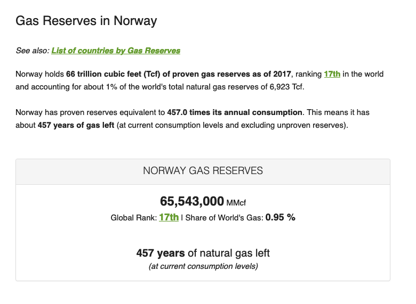Click the NORWAY GAS RESERVES panel header
Viewport: 416px width, 304px height.
(203, 171)
